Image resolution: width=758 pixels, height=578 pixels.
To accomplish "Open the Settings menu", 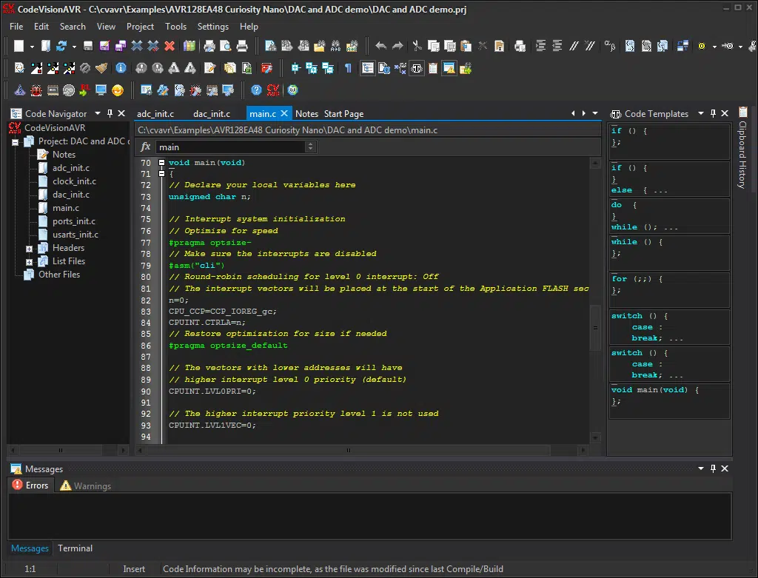I will pos(212,27).
